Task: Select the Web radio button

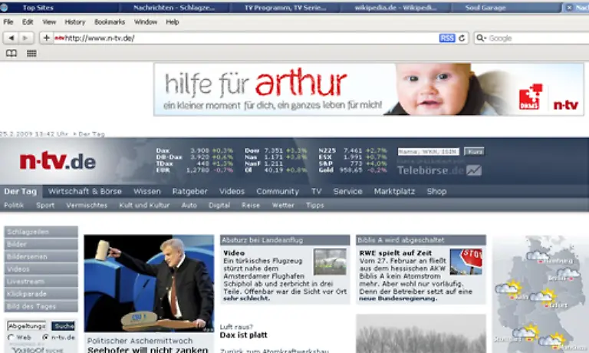Action: [x=11, y=338]
